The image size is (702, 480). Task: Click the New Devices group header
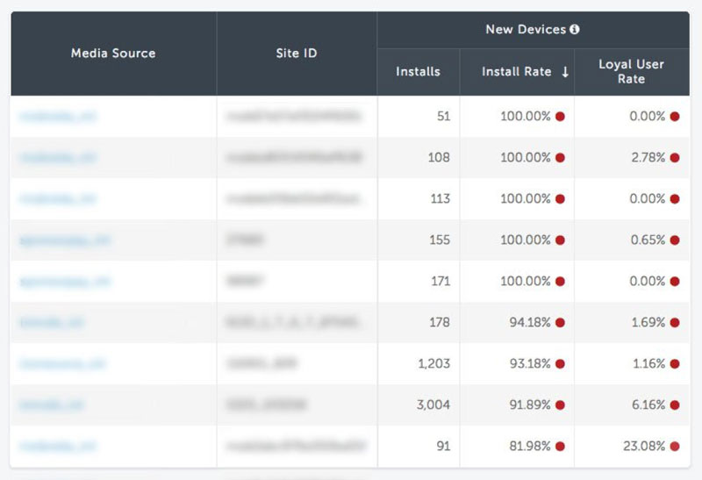coord(533,30)
